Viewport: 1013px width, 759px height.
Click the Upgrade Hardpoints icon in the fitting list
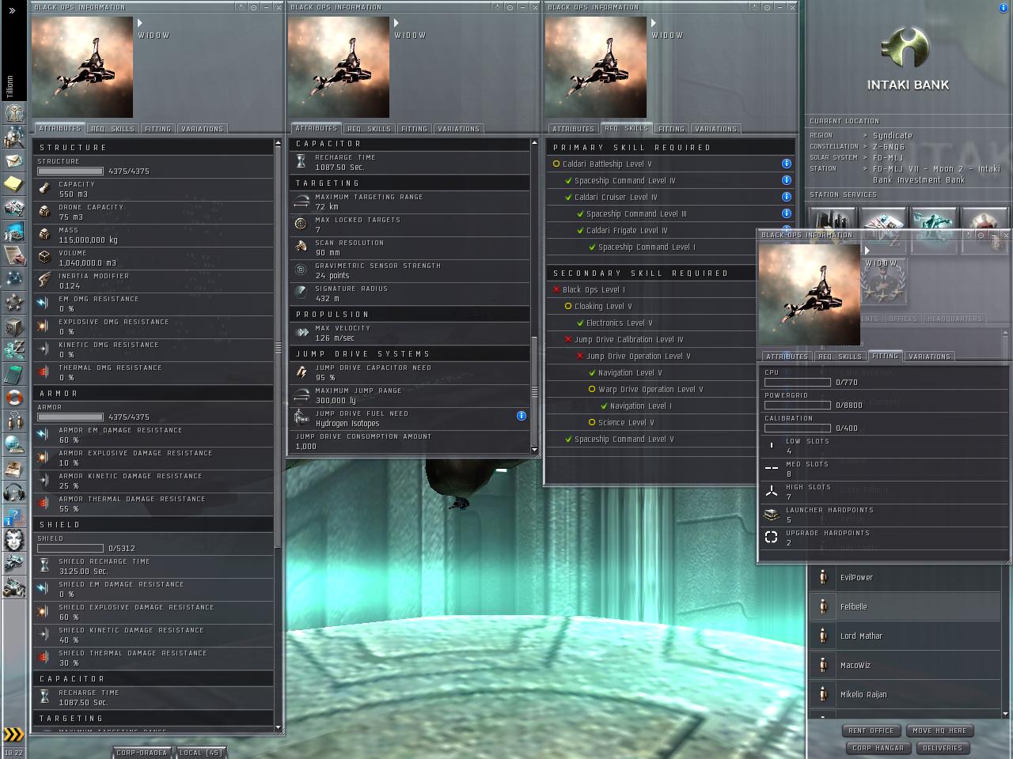772,538
